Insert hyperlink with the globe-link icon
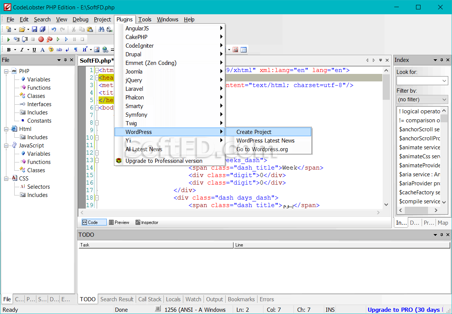 [105, 50]
